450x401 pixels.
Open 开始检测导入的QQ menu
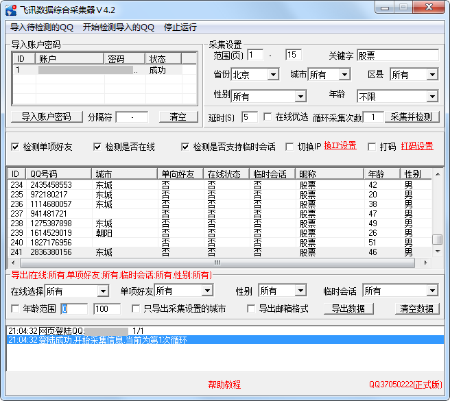118,27
